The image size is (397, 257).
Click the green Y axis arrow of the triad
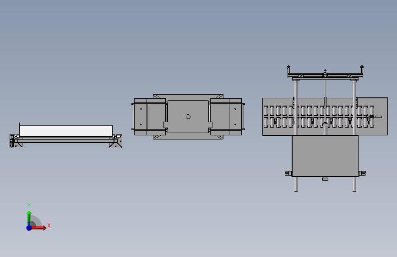pos(29,218)
